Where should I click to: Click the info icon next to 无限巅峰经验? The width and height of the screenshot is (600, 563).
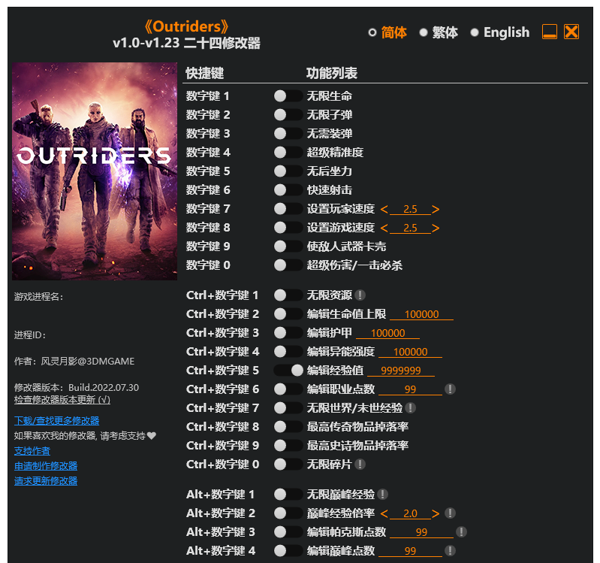pyautogui.click(x=382, y=495)
